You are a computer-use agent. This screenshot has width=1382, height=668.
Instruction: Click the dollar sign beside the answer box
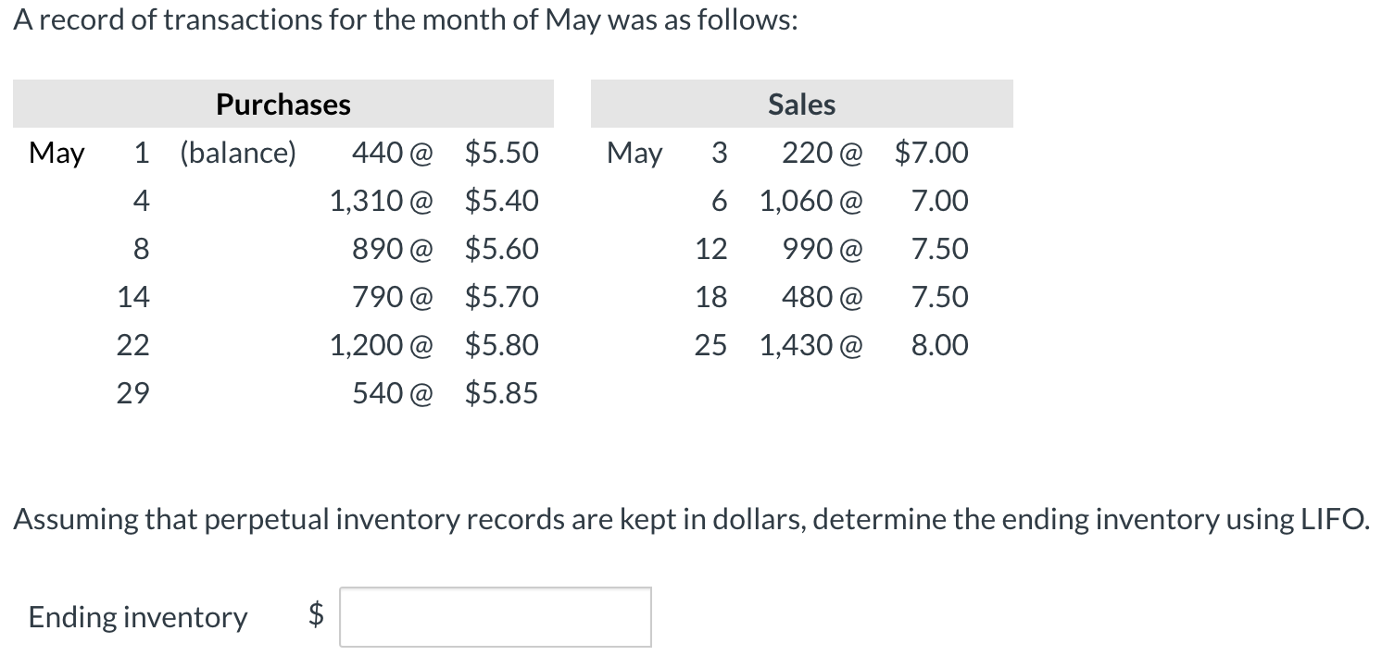coord(317,615)
